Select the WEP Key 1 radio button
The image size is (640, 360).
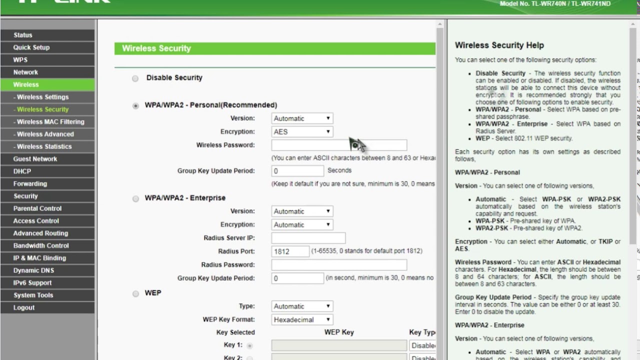(249, 345)
